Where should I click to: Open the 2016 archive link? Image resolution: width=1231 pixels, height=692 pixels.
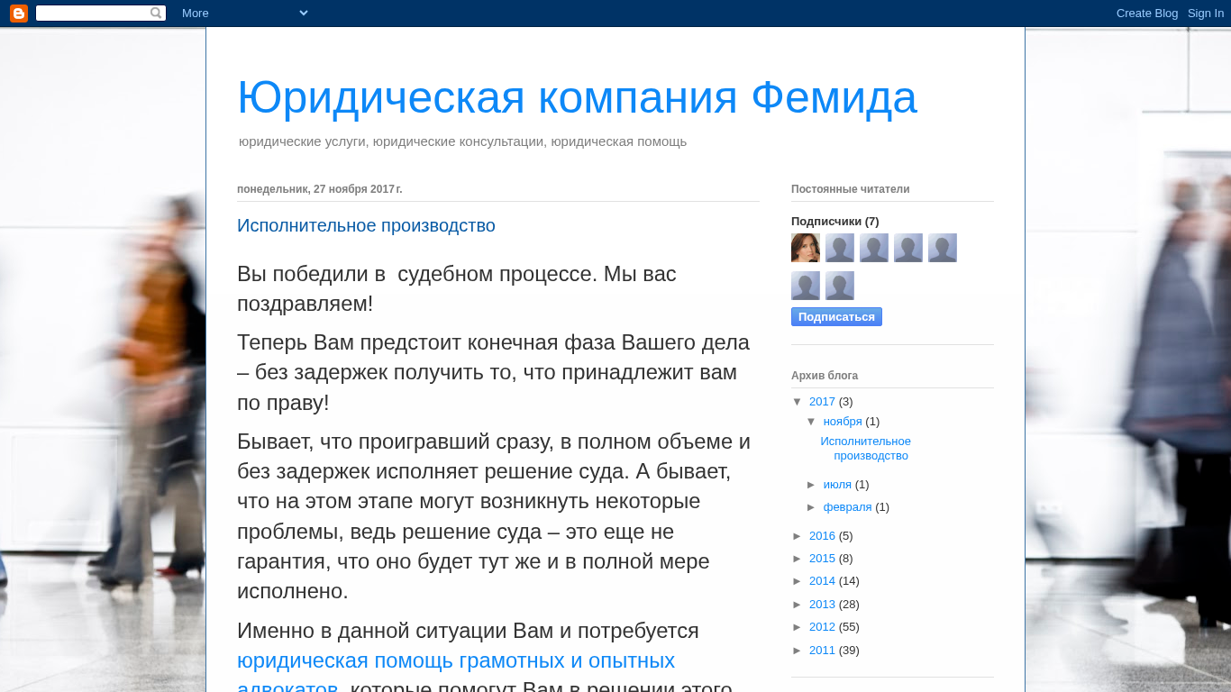[822, 536]
